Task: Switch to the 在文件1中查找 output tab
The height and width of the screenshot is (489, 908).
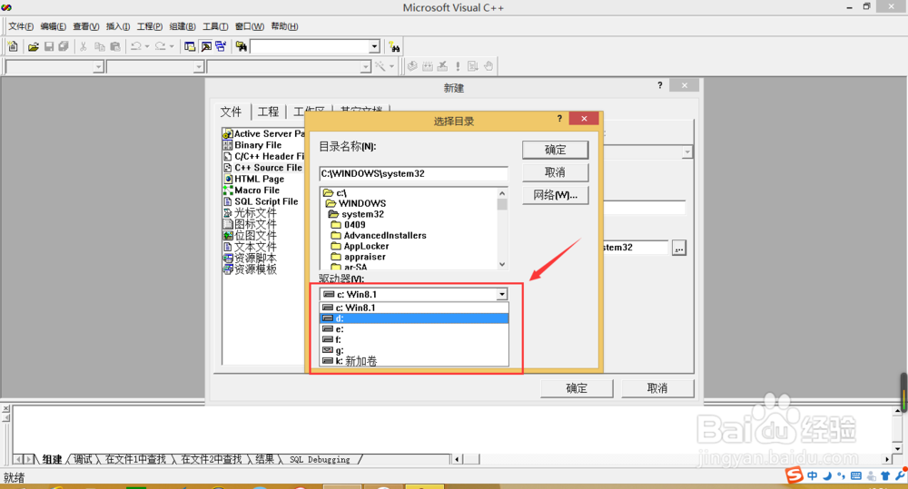Action: [135, 459]
